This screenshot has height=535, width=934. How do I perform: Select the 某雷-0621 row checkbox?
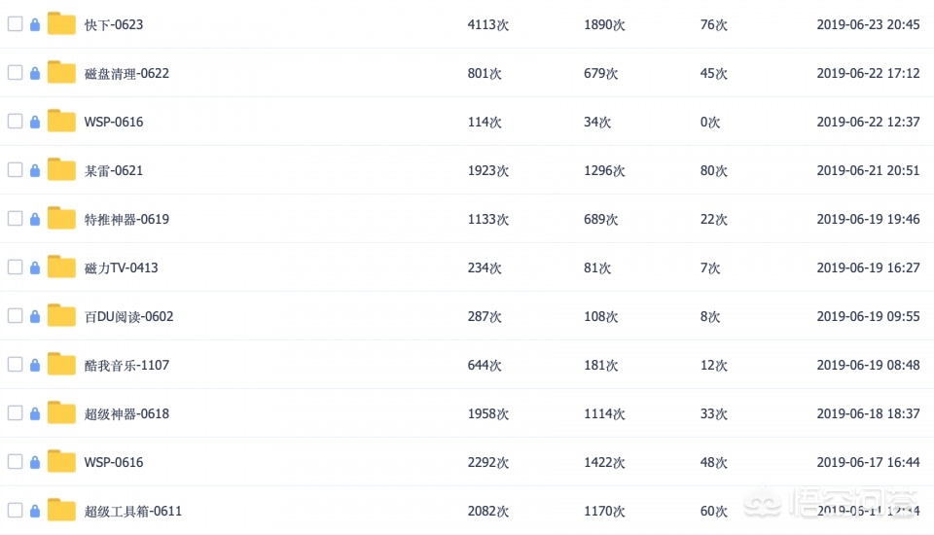[15, 170]
